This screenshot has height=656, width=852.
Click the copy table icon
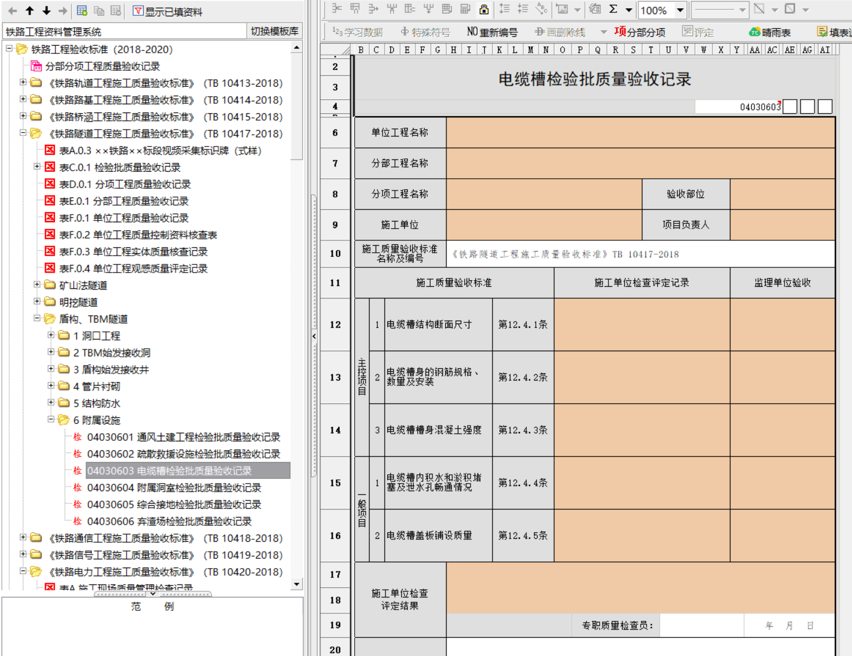pos(99,11)
